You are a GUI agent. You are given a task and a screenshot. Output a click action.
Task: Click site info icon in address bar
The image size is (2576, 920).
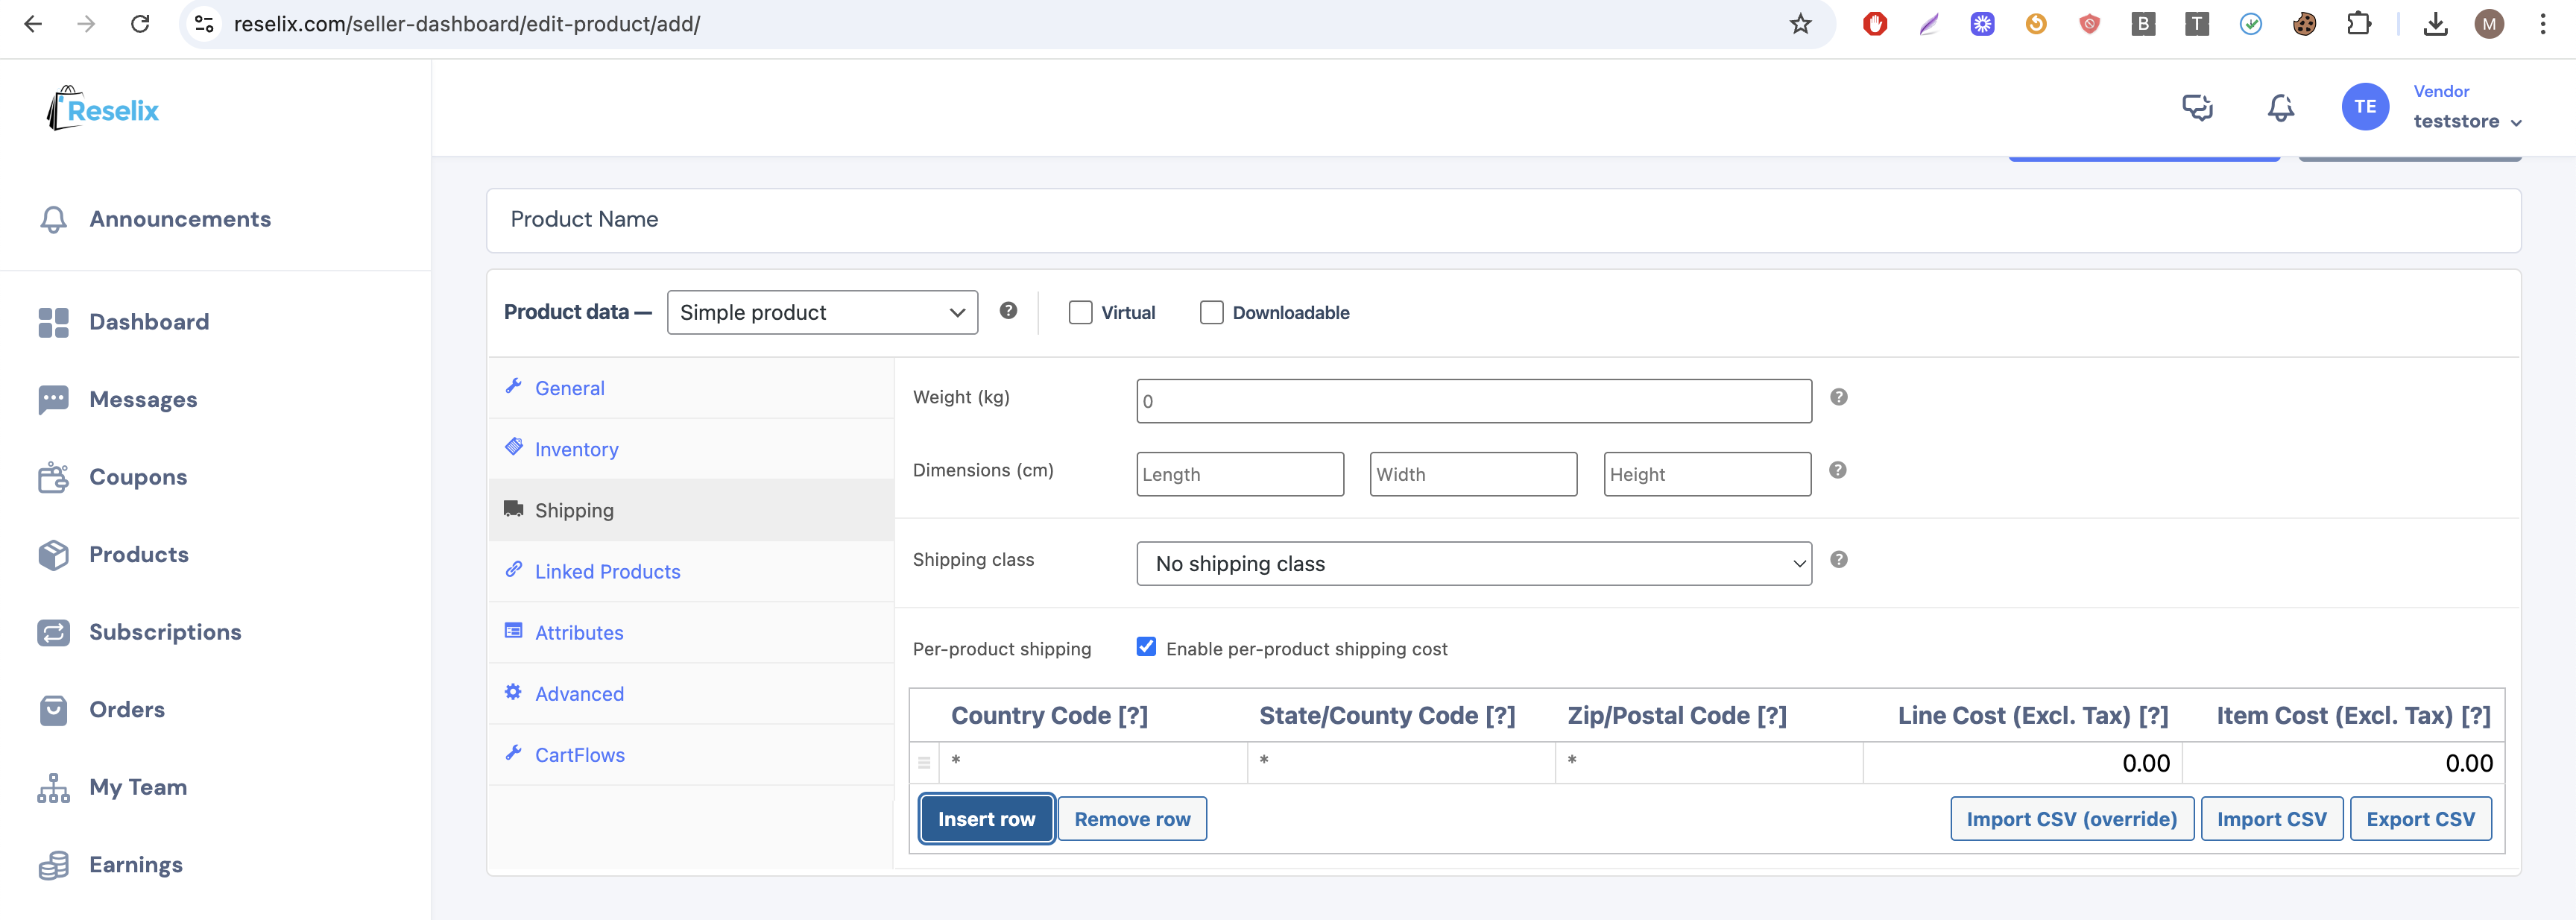tap(204, 24)
